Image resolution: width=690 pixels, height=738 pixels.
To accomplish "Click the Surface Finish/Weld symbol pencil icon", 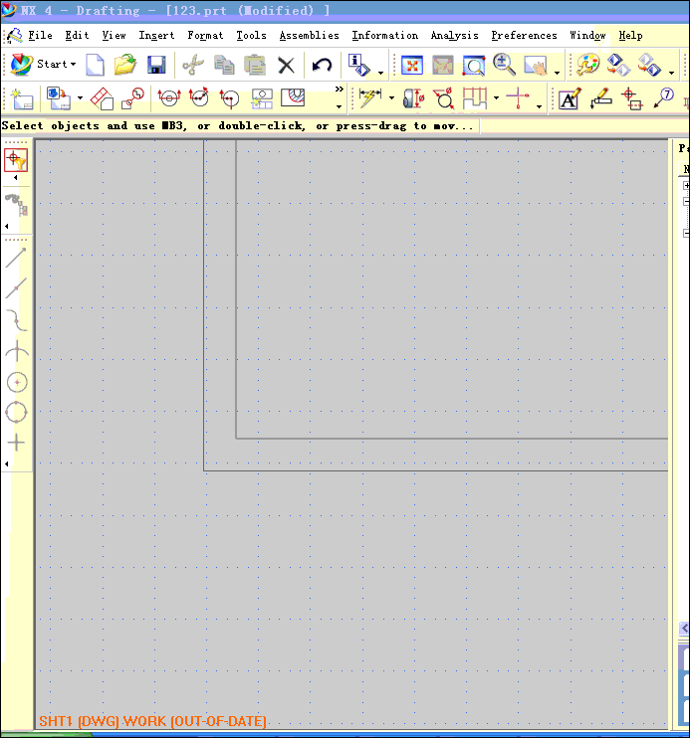I will click(x=601, y=98).
